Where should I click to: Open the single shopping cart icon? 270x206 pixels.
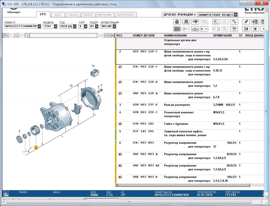point(234,29)
